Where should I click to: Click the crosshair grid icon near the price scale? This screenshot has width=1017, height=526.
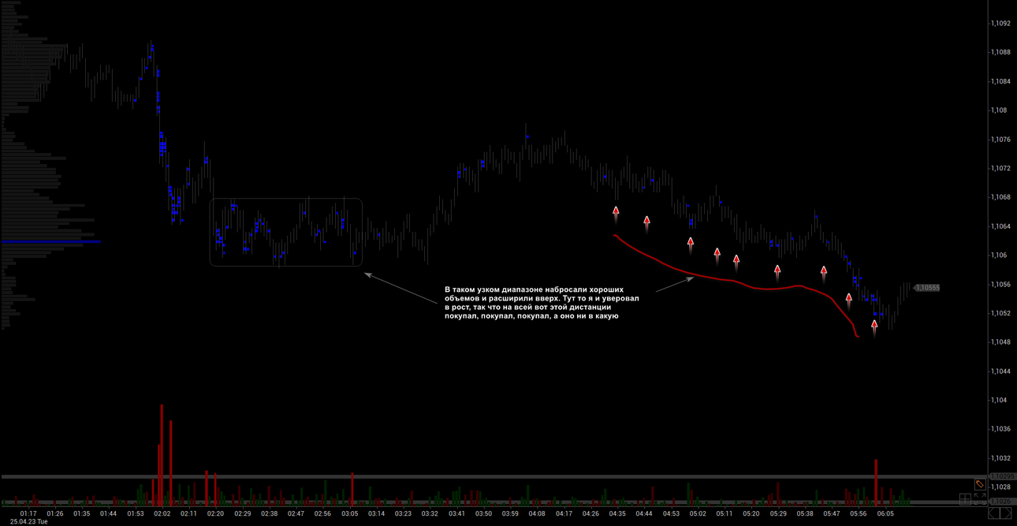click(x=965, y=499)
